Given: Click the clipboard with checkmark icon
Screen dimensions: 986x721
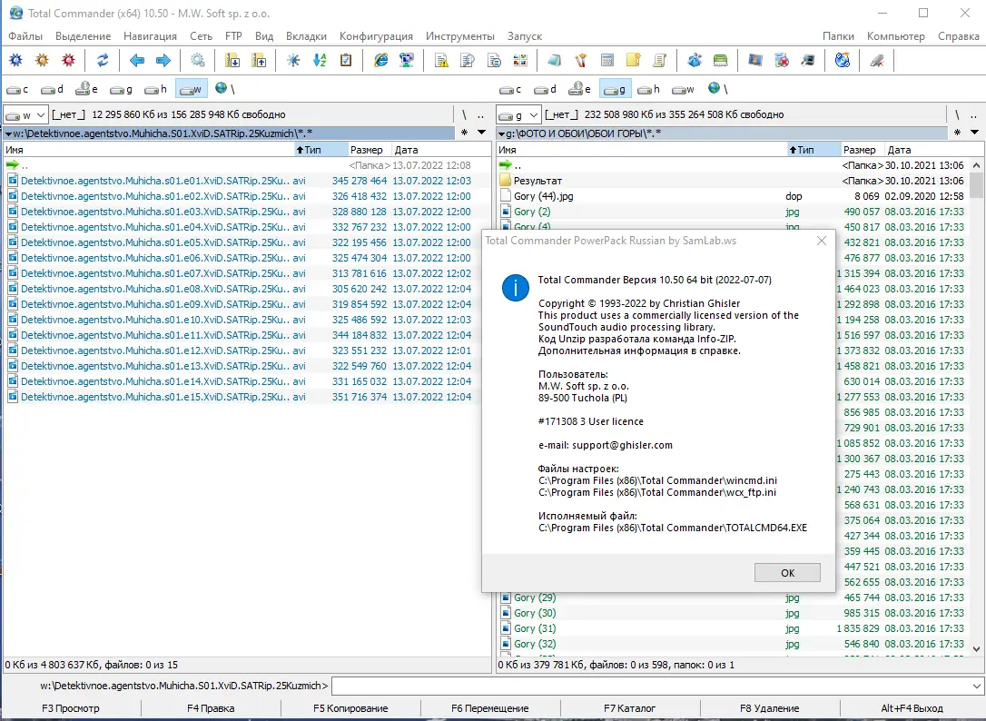Looking at the screenshot, I should (x=346, y=61).
